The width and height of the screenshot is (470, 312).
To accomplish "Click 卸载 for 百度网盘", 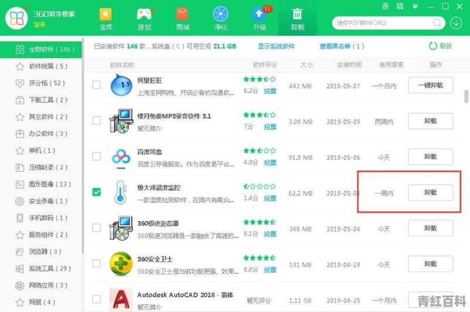I will [x=431, y=156].
